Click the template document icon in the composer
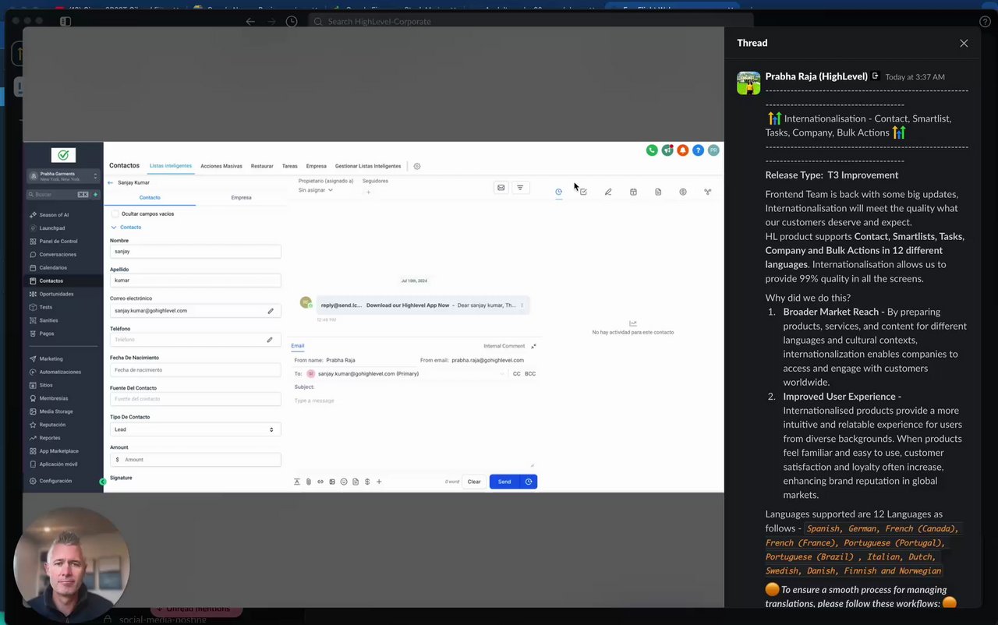Screen dimensions: 998x625 356,482
